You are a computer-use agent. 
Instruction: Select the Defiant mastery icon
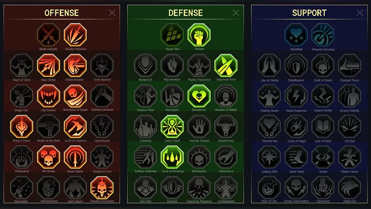[x=199, y=35]
